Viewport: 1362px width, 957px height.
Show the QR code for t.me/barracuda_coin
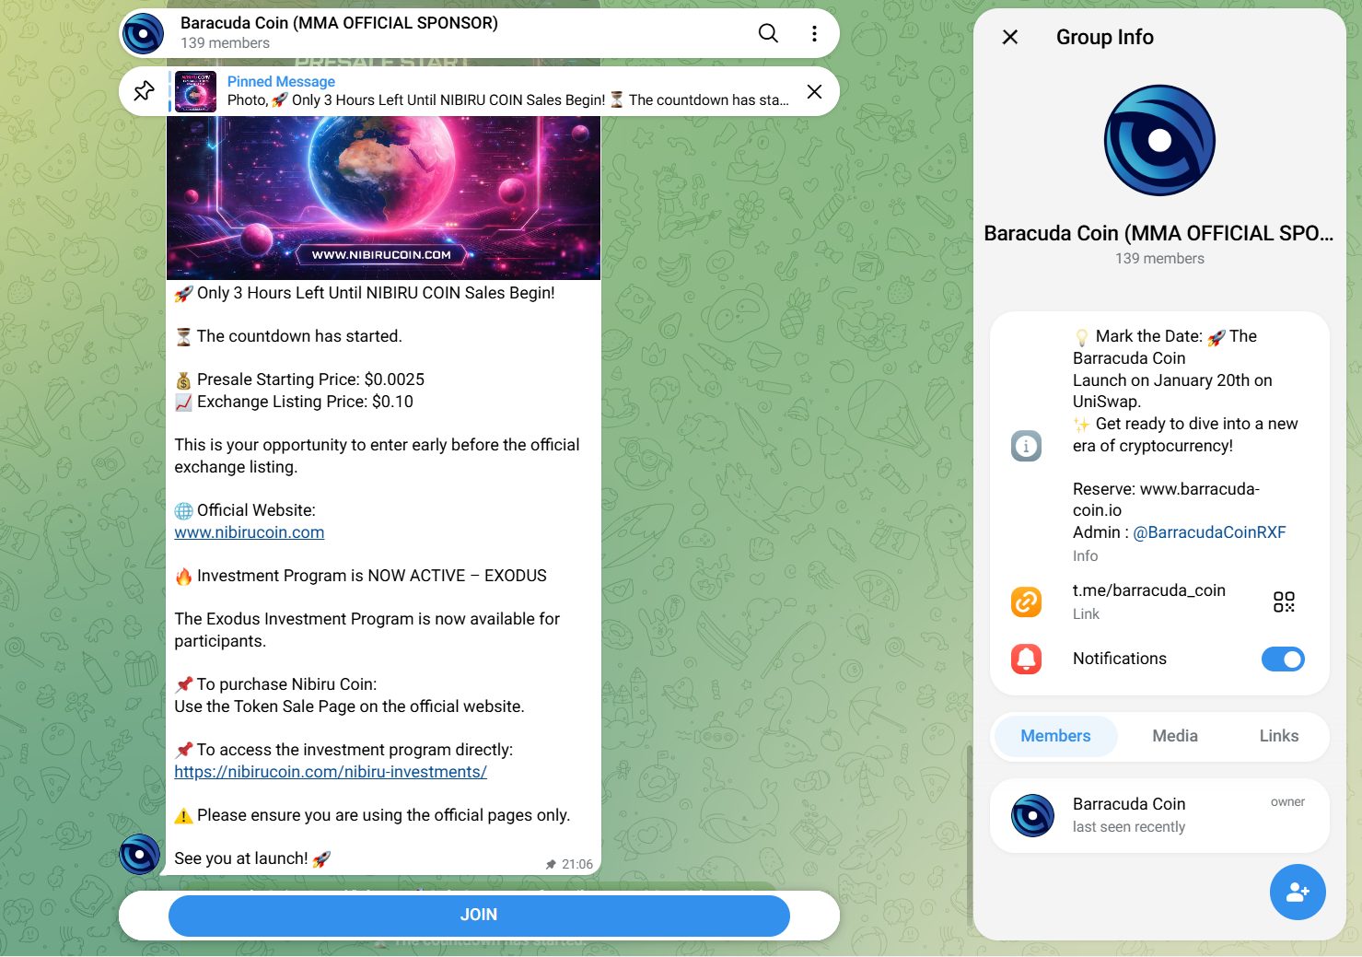(1284, 601)
